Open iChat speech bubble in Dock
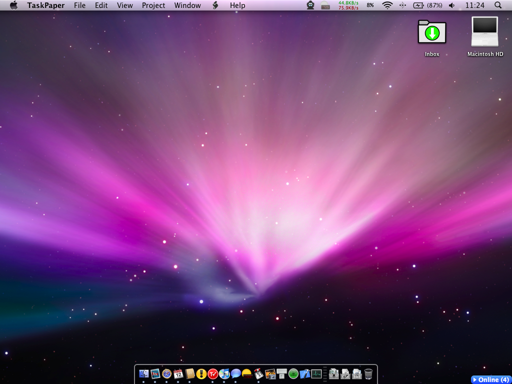Screen dimensions: 512x384 pos(235,373)
